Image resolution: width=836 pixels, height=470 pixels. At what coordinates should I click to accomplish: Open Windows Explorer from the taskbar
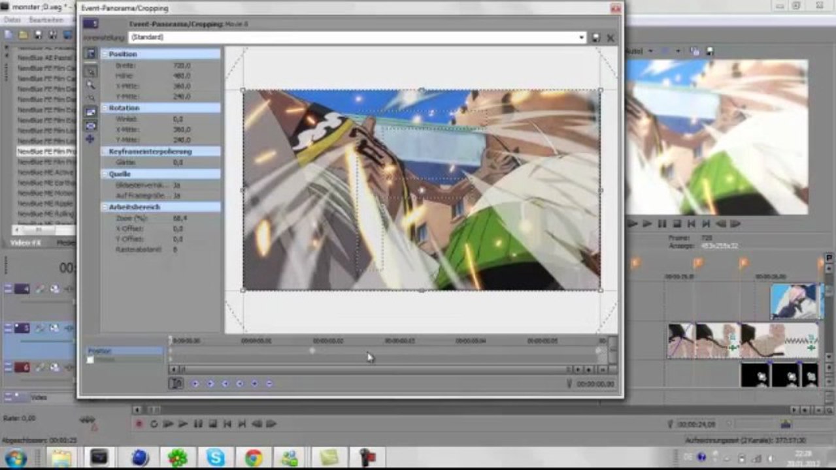point(62,458)
